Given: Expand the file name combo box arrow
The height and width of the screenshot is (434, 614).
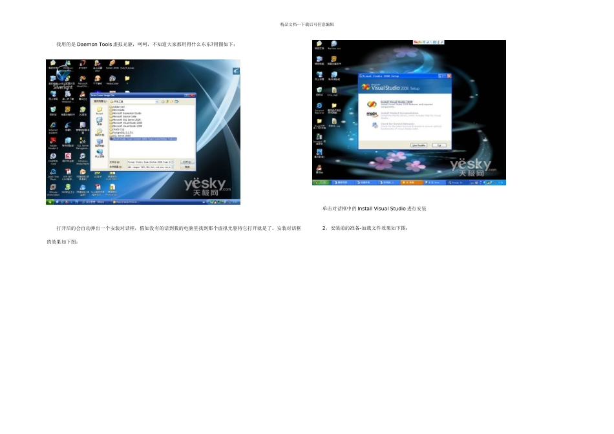Looking at the screenshot, I should tap(173, 162).
